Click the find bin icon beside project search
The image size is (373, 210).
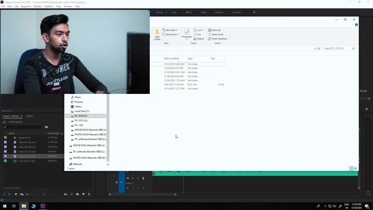click(47, 127)
